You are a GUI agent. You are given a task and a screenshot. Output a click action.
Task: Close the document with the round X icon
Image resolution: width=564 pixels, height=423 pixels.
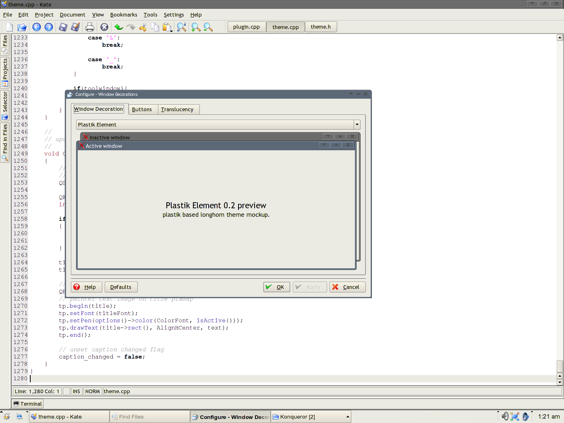click(104, 27)
